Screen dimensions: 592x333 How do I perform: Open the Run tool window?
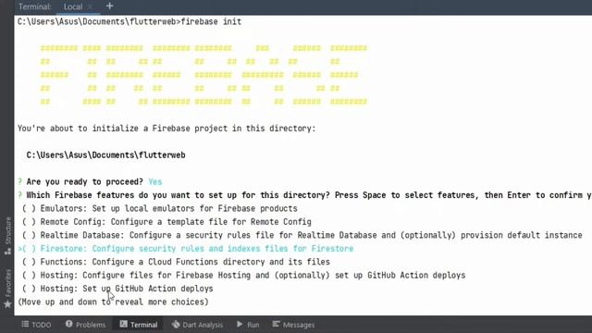click(x=248, y=325)
